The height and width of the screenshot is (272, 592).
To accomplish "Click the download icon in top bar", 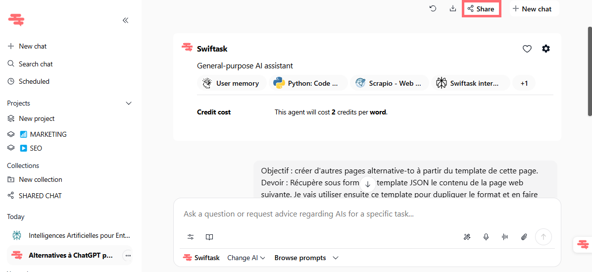I will point(453,9).
